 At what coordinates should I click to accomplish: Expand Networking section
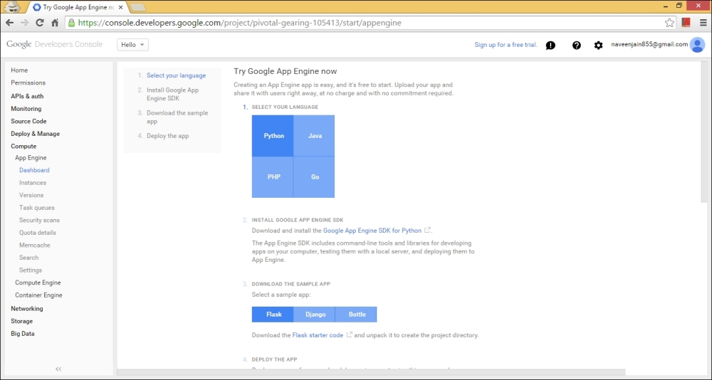point(27,309)
